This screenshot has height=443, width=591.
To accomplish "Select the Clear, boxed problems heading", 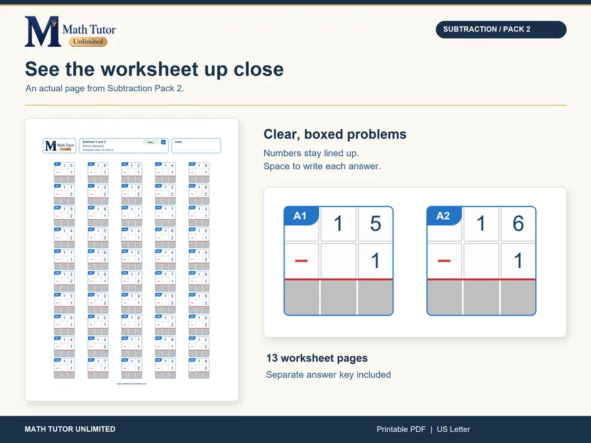I will [x=335, y=134].
